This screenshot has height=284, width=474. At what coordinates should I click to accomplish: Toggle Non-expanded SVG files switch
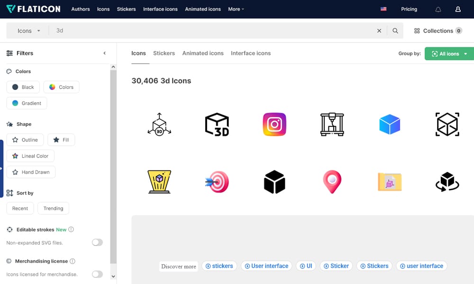pyautogui.click(x=97, y=242)
